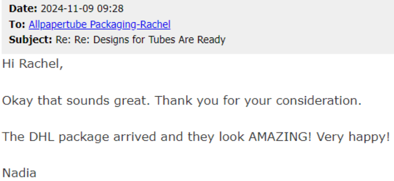Click the word "Designs" in the subject
Viewport: 394px width, 181px height.
[x=97, y=40]
